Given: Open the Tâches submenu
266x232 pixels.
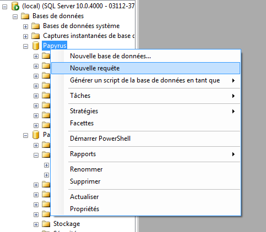Looking at the screenshot, I should click(x=145, y=96).
